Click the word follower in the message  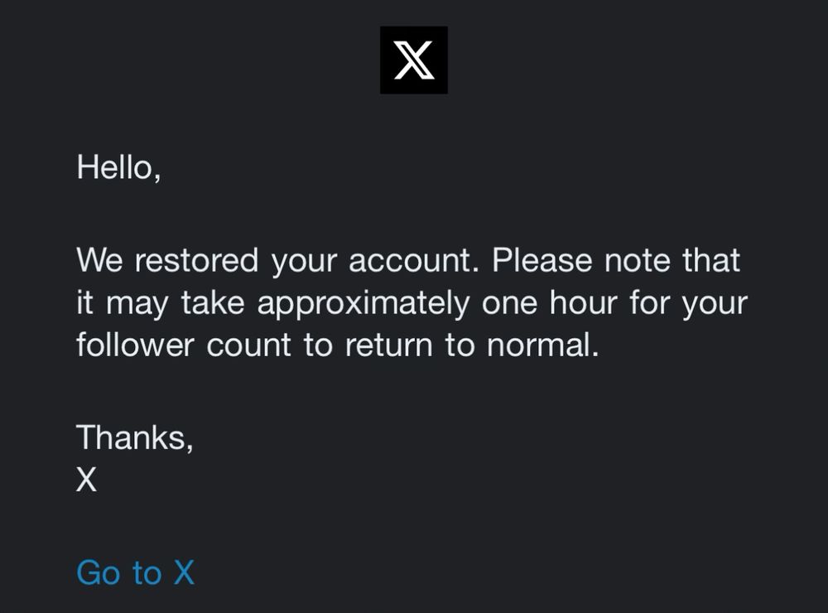(x=135, y=345)
